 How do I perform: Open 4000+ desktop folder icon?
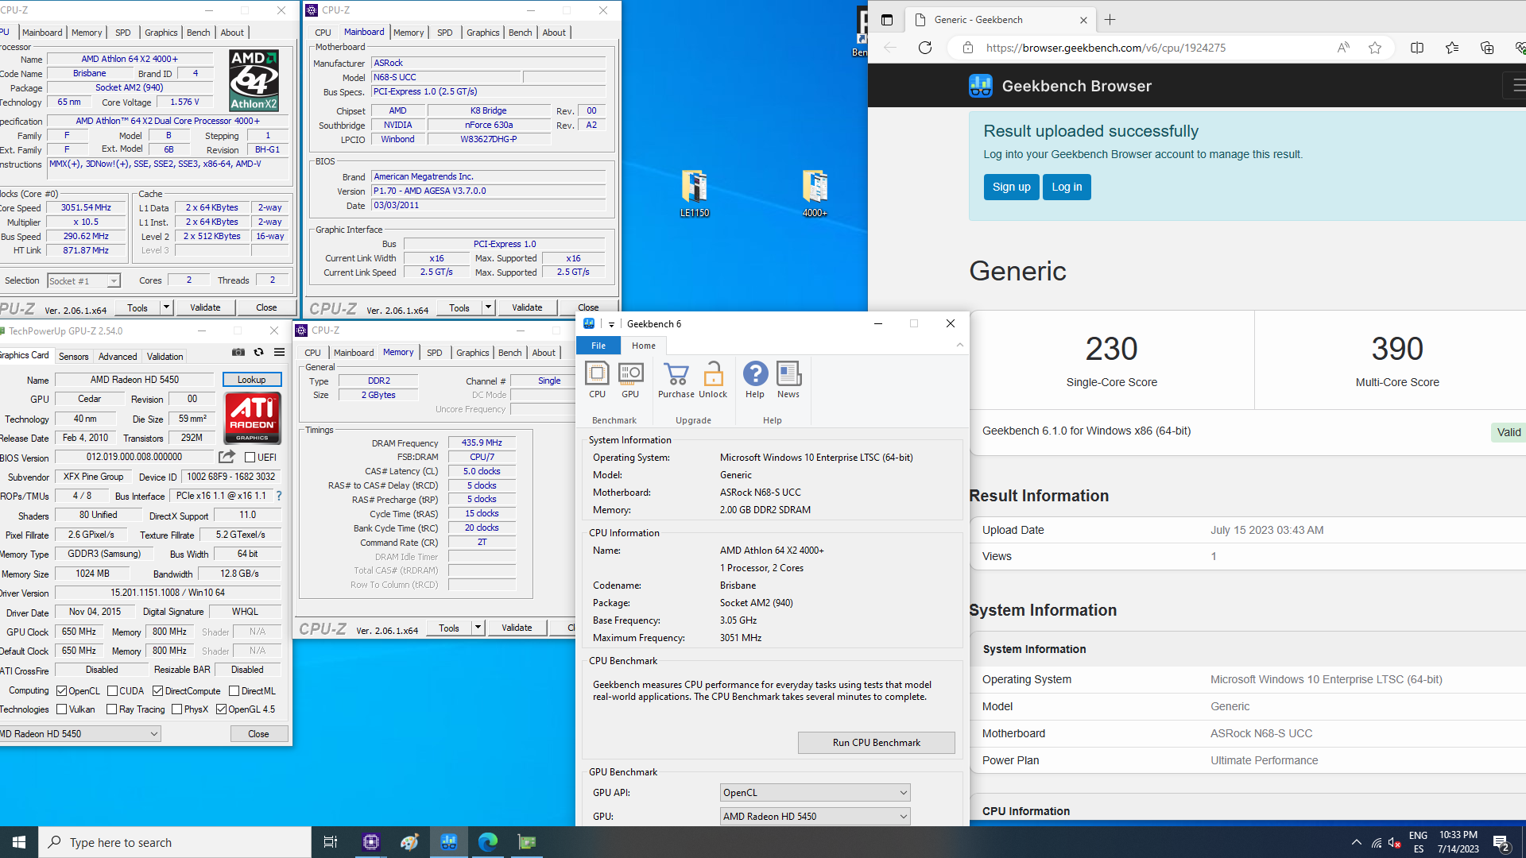815,194
